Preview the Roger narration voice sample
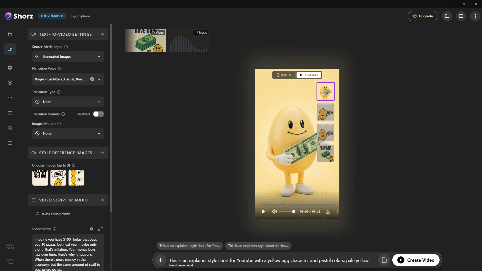Viewport: 482px width, 271px height. pos(92,79)
